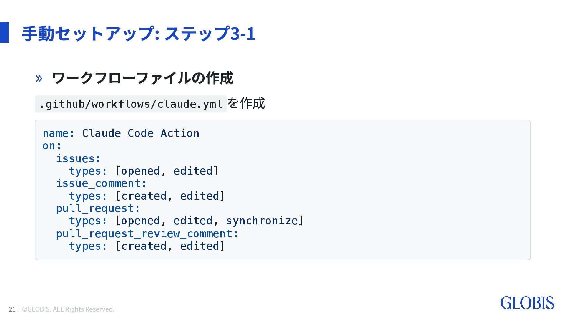Click the 'issues:' key in the YAML
This screenshot has width=565, height=318.
coord(78,159)
